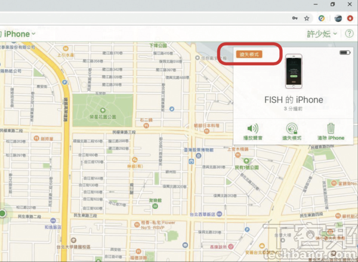Click the 松江路313巷 street label

(16, 141)
